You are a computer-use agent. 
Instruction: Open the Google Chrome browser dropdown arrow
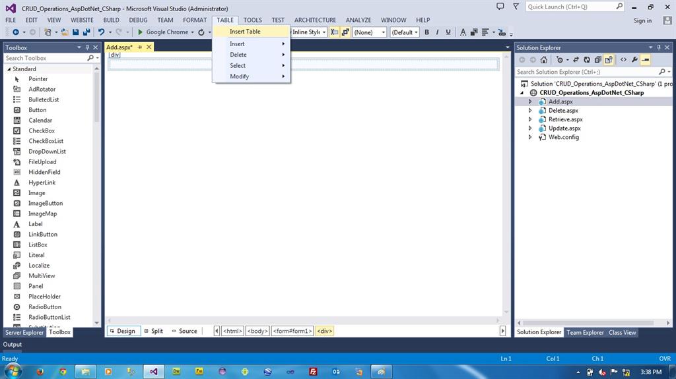[192, 32]
